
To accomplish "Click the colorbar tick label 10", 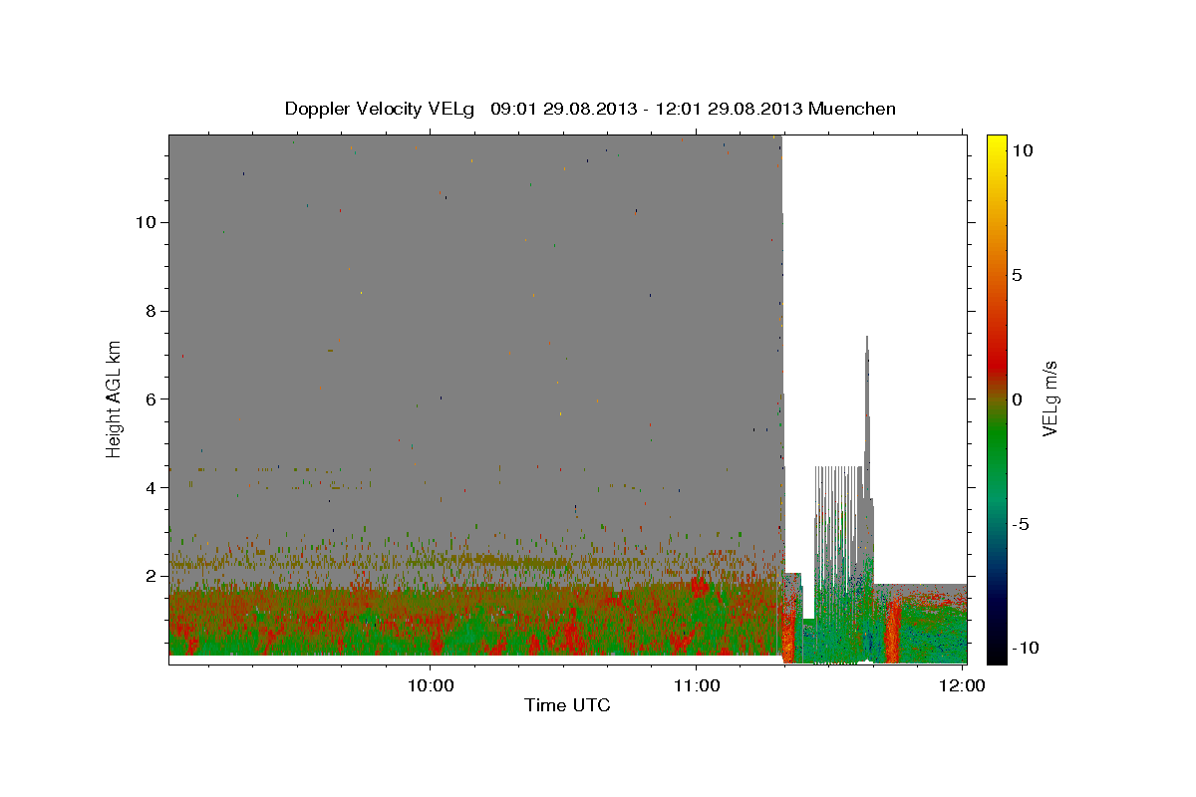I will [x=1022, y=150].
